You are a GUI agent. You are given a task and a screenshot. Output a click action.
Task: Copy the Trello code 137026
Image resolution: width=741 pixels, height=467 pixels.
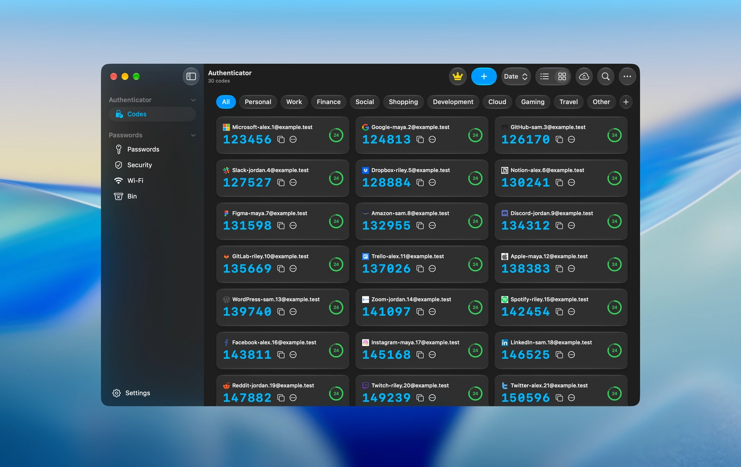[420, 268]
